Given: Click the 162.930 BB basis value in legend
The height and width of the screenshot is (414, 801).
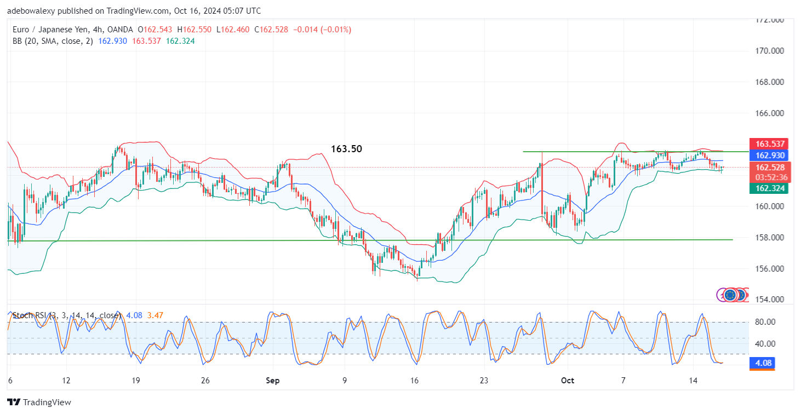Looking at the screenshot, I should coord(114,41).
